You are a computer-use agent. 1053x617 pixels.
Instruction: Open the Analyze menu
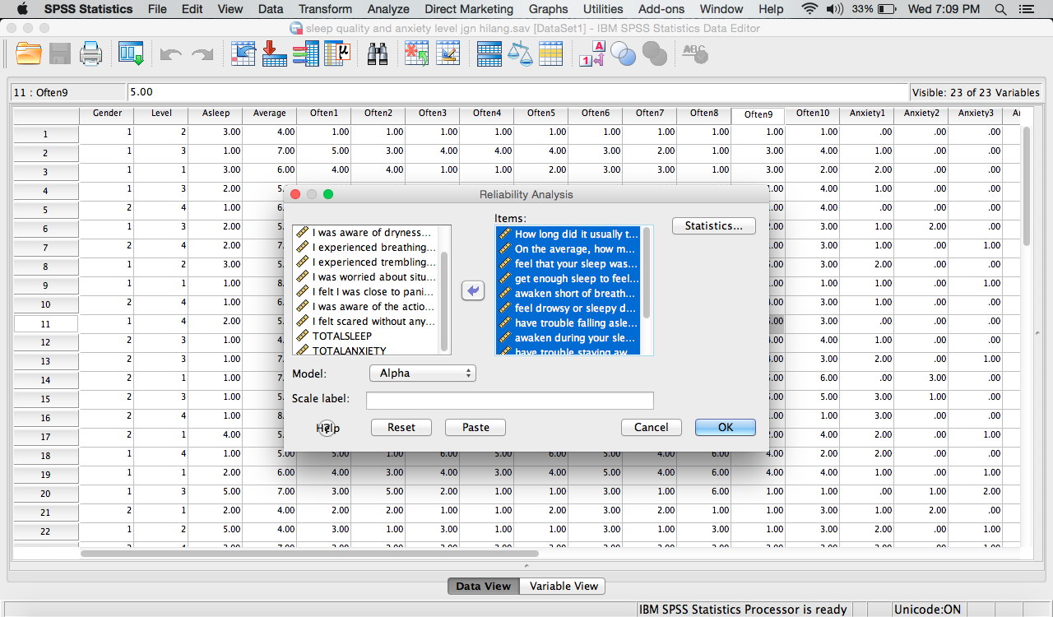click(x=388, y=9)
